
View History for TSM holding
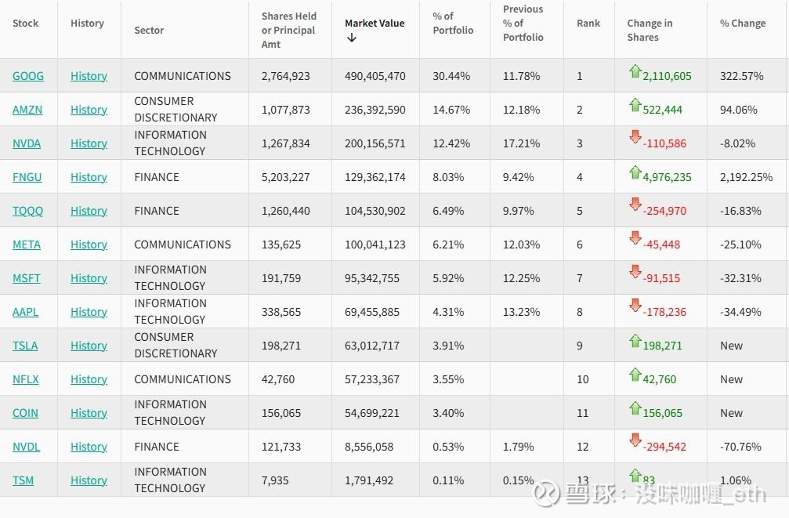tap(89, 480)
